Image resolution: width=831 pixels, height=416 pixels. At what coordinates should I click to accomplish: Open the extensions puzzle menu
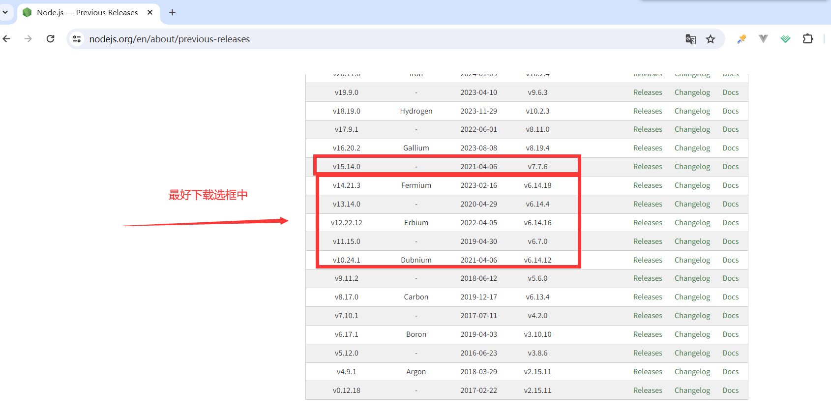(x=807, y=39)
